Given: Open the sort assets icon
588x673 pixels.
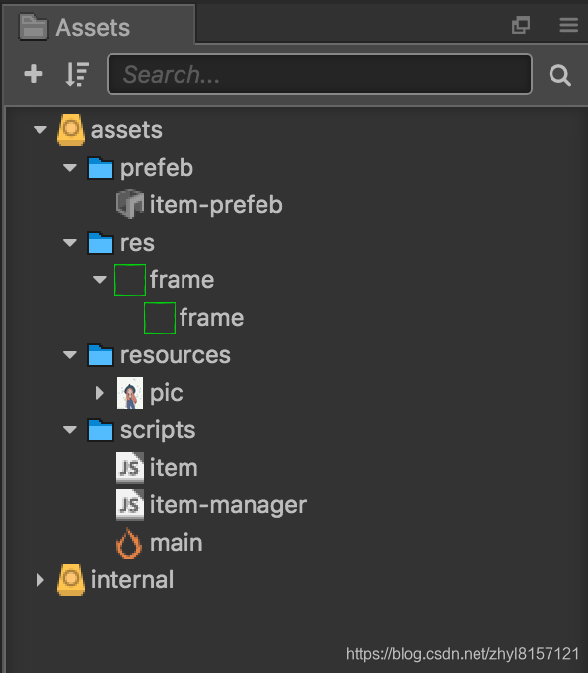Looking at the screenshot, I should (x=77, y=74).
